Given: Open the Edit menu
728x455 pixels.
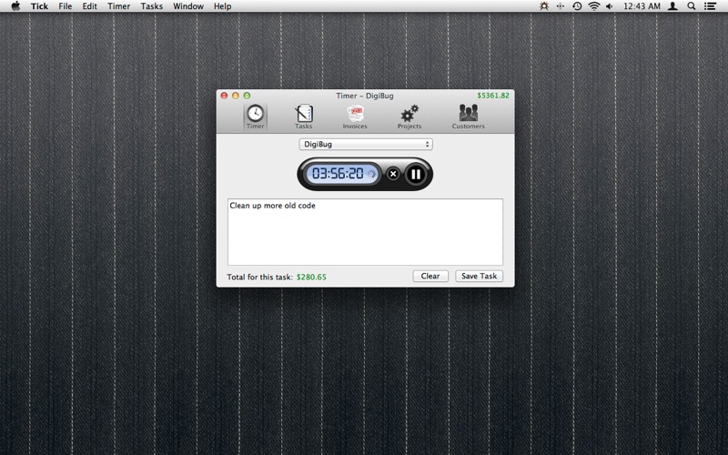Looking at the screenshot, I should click(89, 6).
